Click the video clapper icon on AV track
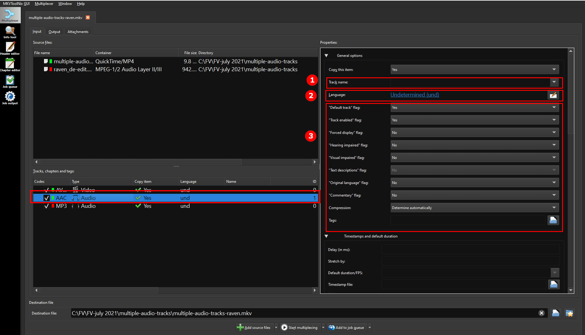The height and width of the screenshot is (335, 585). coord(75,190)
